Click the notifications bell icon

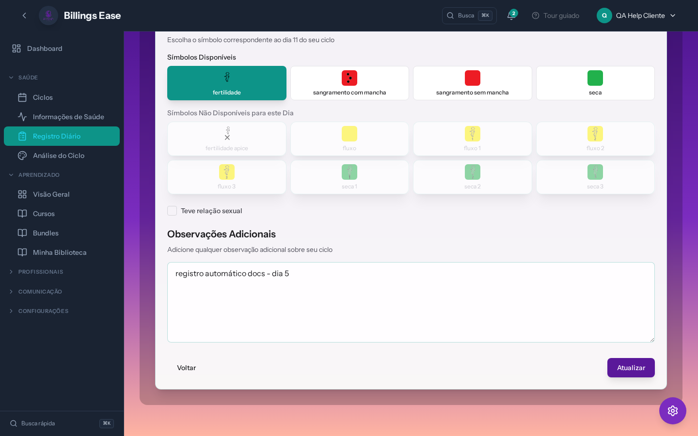click(x=511, y=16)
